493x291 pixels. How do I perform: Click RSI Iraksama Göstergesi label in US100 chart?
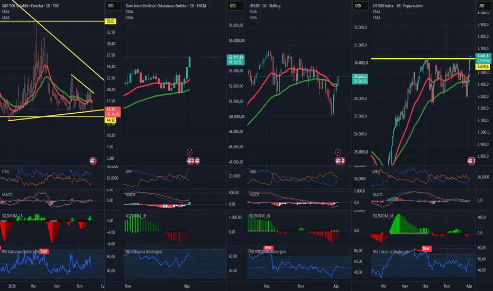point(268,252)
